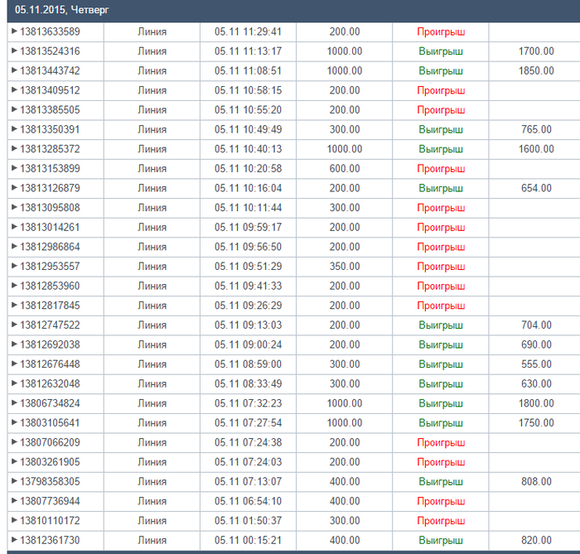580x554 pixels.
Task: Expand bet row 13813153899
Action: click(x=14, y=168)
